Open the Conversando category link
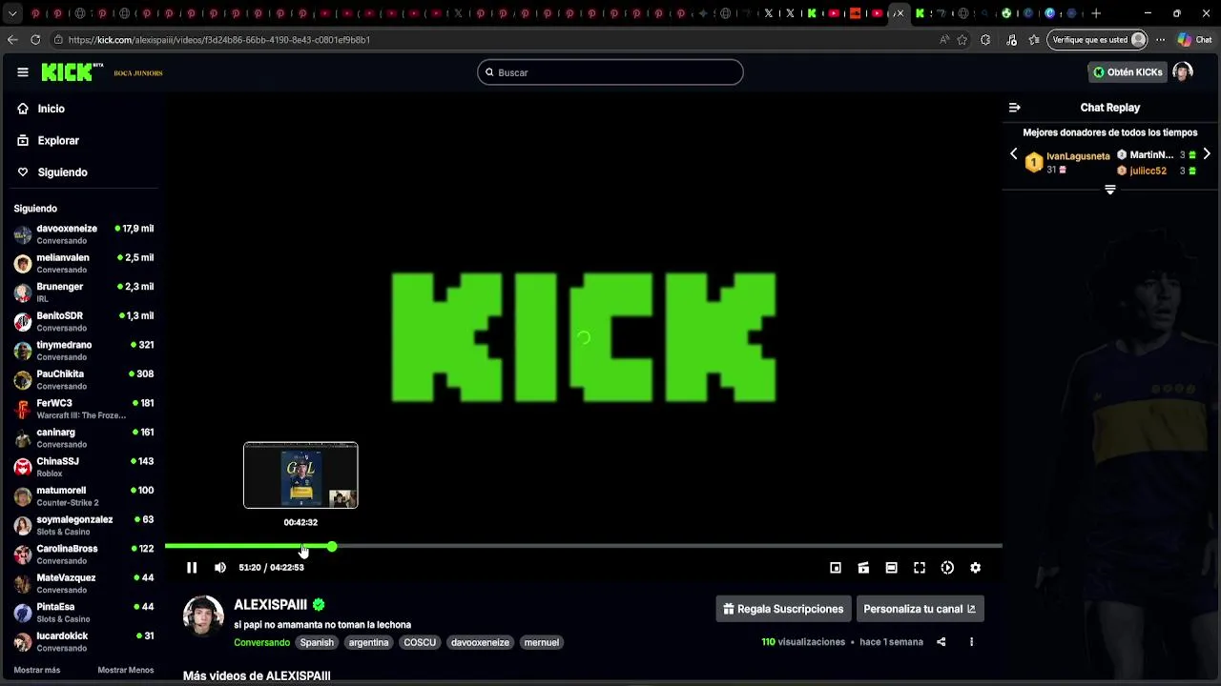The height and width of the screenshot is (686, 1221). [261, 642]
